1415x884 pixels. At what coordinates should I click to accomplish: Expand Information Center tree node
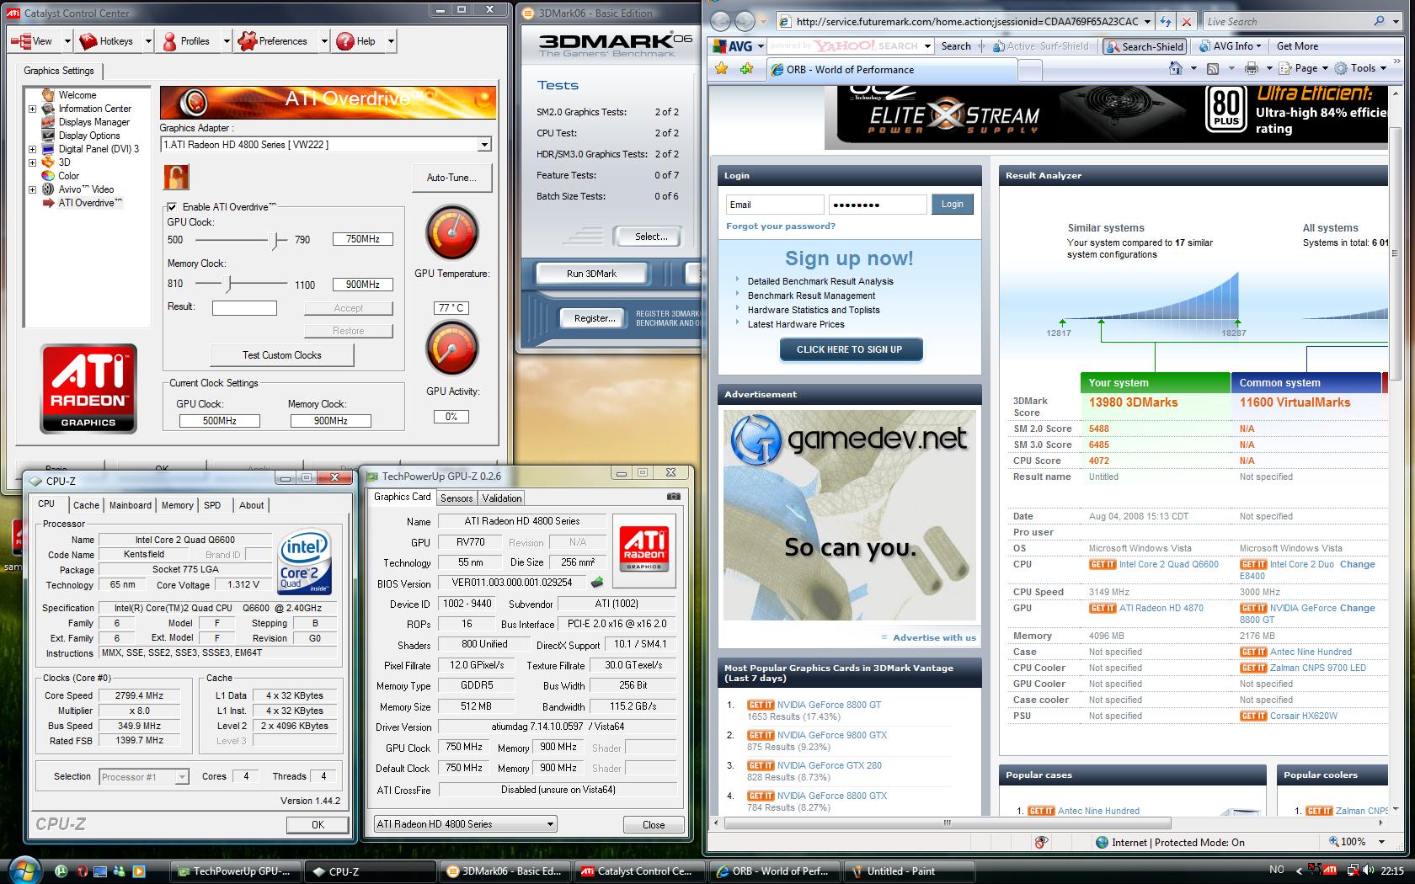pyautogui.click(x=33, y=109)
